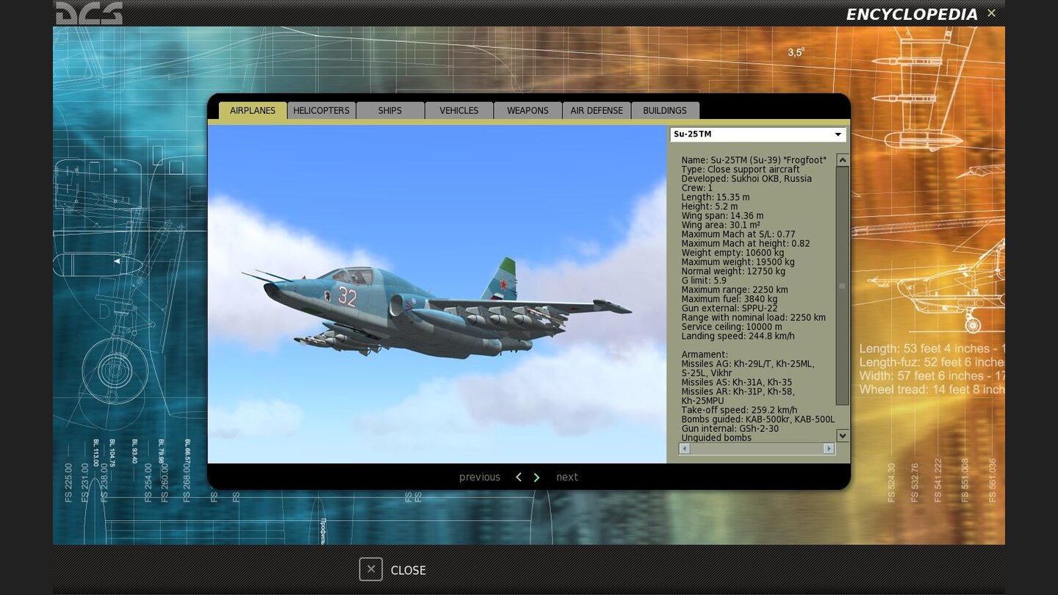The image size is (1058, 595).
Task: Click the 'next' text link
Action: [567, 477]
